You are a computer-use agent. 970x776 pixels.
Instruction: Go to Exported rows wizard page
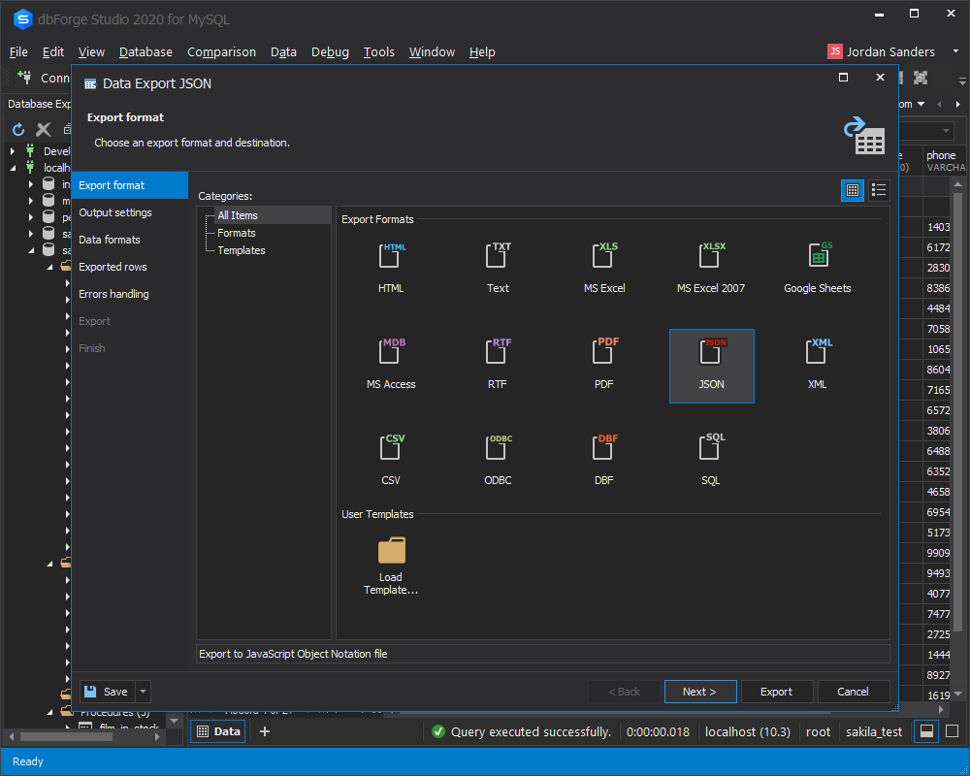pos(130,267)
